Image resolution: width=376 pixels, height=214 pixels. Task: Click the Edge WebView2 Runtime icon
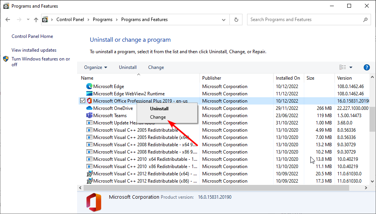[89, 94]
